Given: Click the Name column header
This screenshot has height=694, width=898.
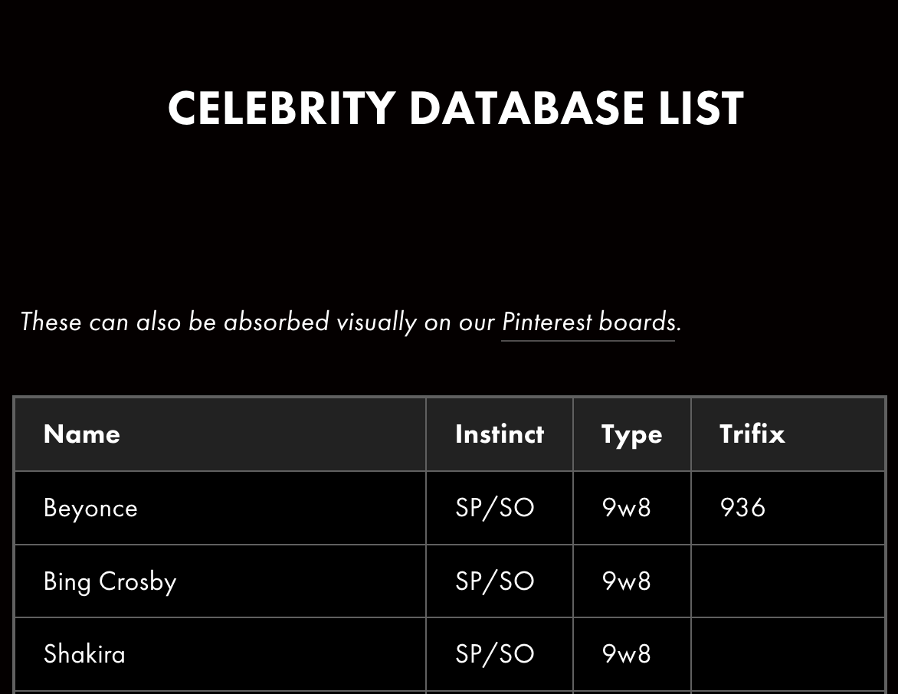Looking at the screenshot, I should (x=82, y=434).
